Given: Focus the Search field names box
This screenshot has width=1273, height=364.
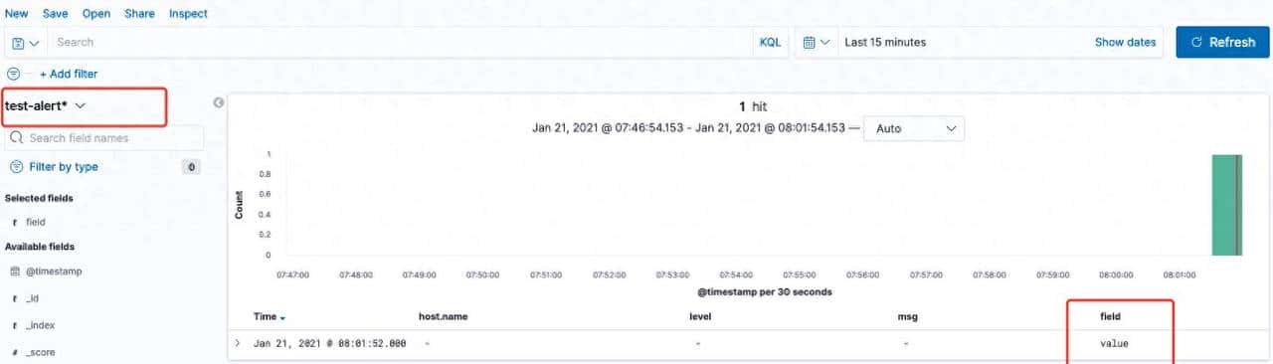Looking at the screenshot, I should (x=105, y=138).
